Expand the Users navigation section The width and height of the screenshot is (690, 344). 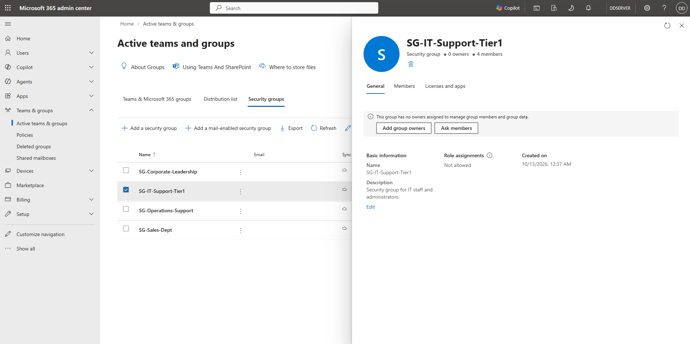[91, 53]
